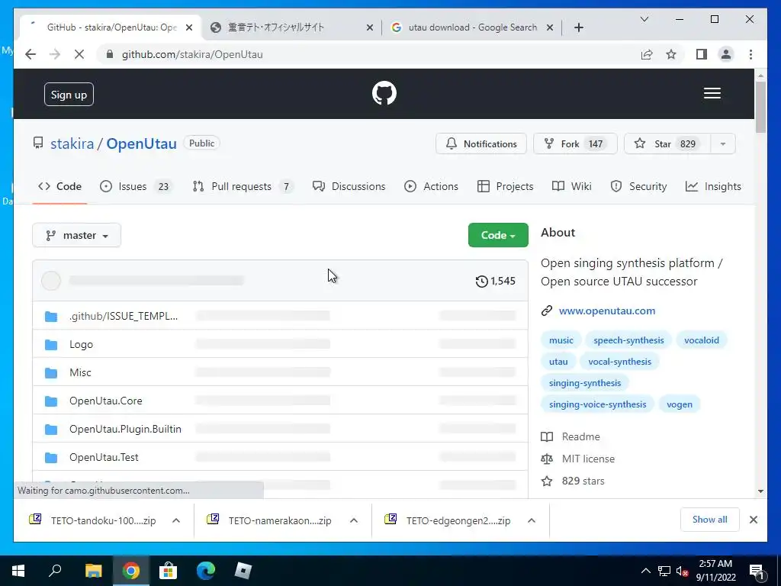
Task: Open the Insights tab
Action: tap(713, 186)
